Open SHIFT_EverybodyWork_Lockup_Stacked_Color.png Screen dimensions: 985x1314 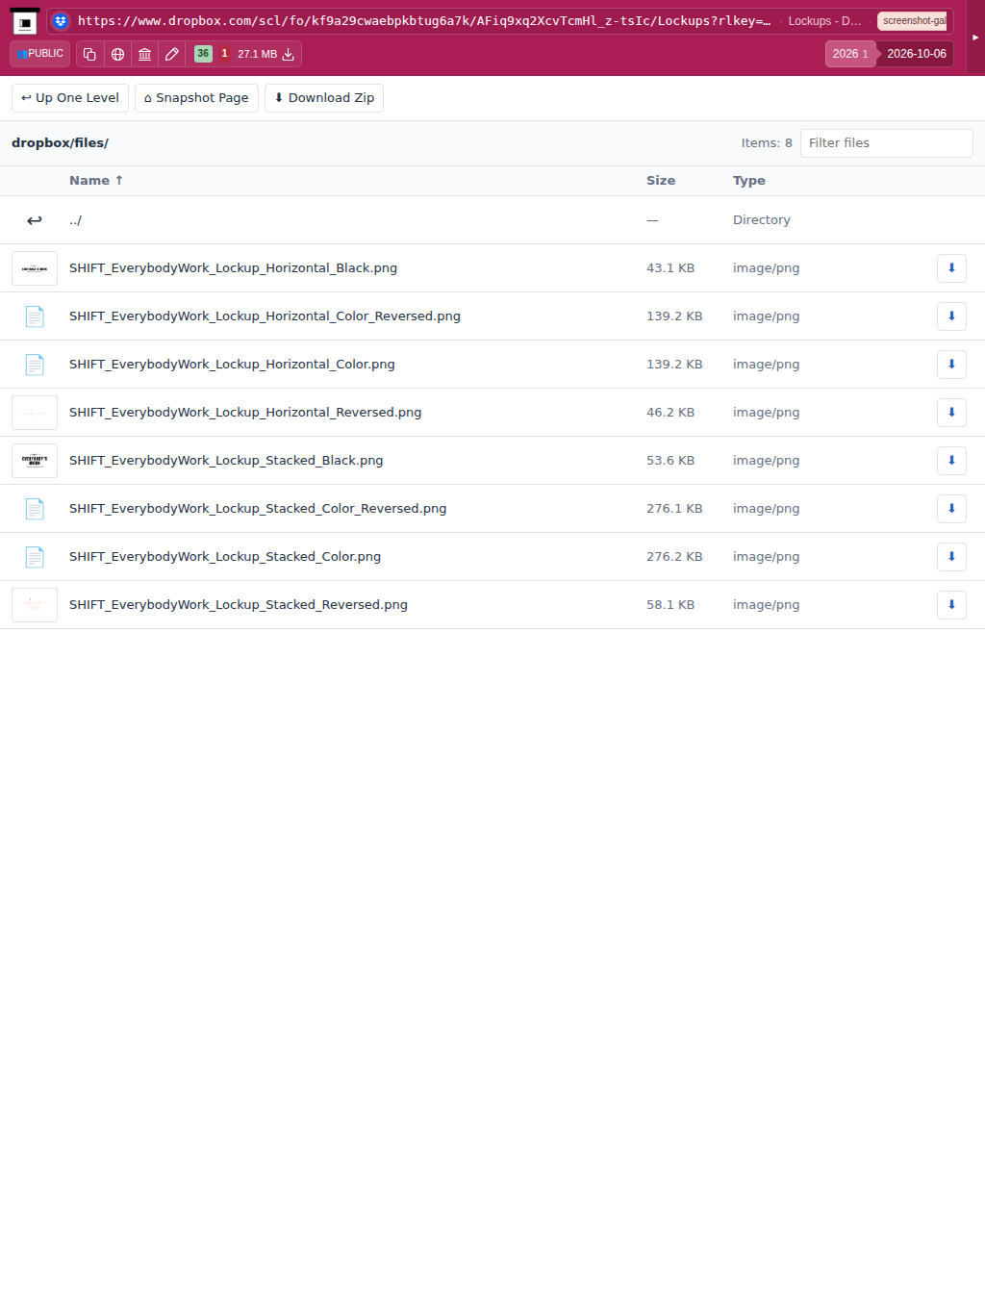(225, 557)
